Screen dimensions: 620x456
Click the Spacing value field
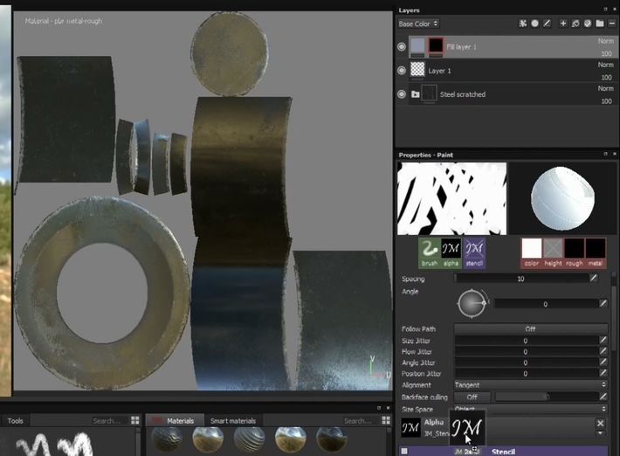[x=521, y=279]
